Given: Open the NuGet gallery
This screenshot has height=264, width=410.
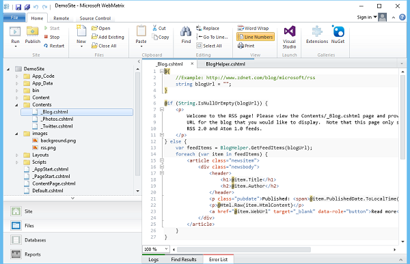Looking at the screenshot, I should click(338, 31).
